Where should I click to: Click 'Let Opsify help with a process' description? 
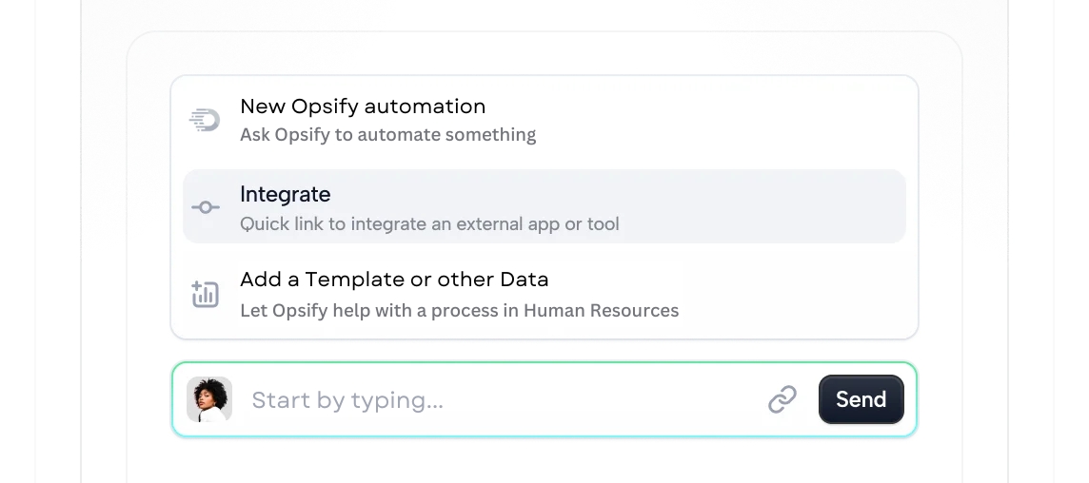click(459, 310)
